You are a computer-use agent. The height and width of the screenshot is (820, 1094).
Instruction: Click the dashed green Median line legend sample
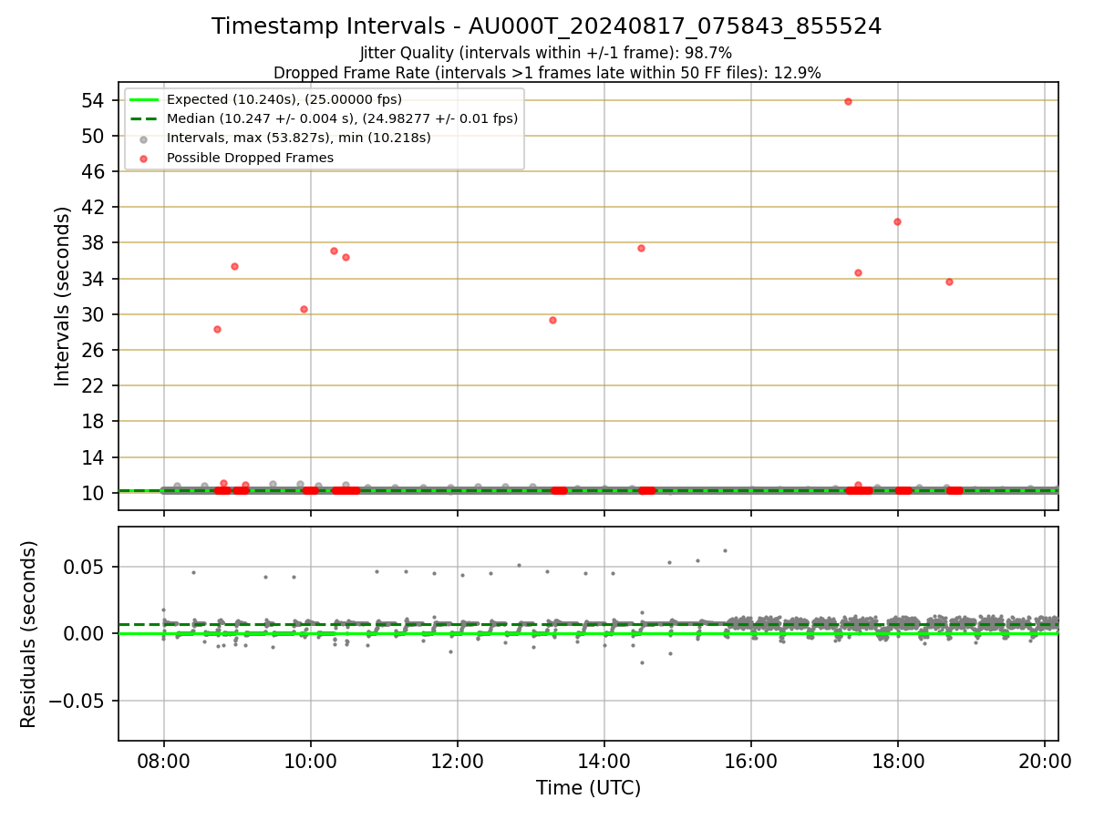click(144, 118)
